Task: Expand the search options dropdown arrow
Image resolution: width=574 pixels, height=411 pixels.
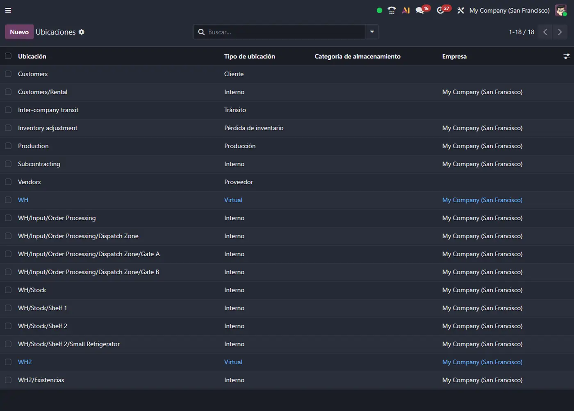Action: click(x=372, y=32)
